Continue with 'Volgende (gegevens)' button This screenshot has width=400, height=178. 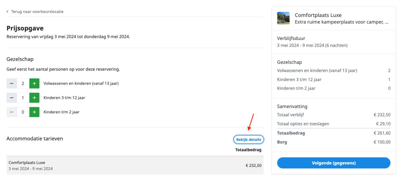click(x=334, y=163)
